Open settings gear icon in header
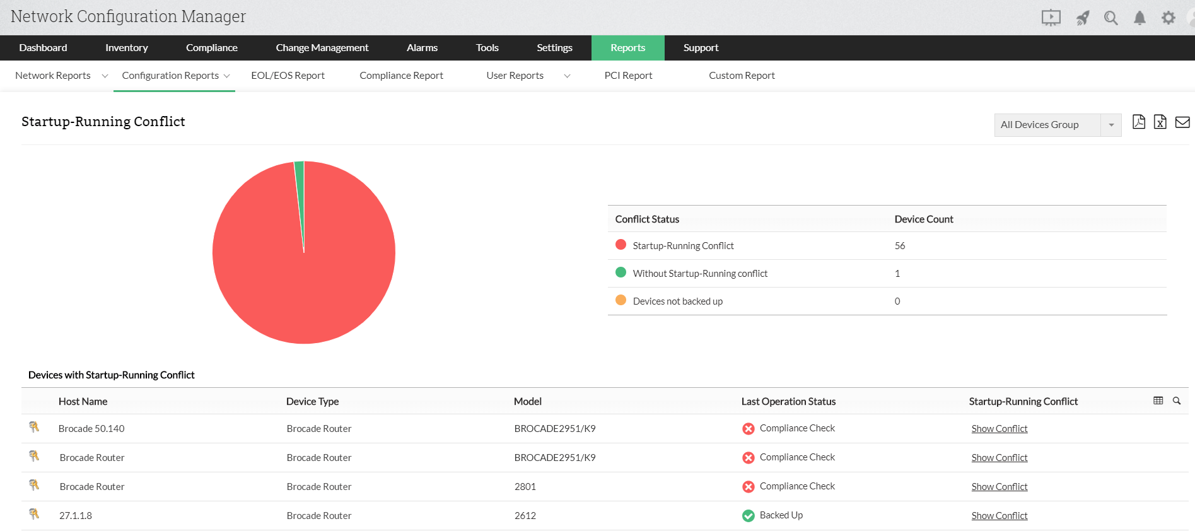Screen dimensions: 1195x531 coord(1168,18)
